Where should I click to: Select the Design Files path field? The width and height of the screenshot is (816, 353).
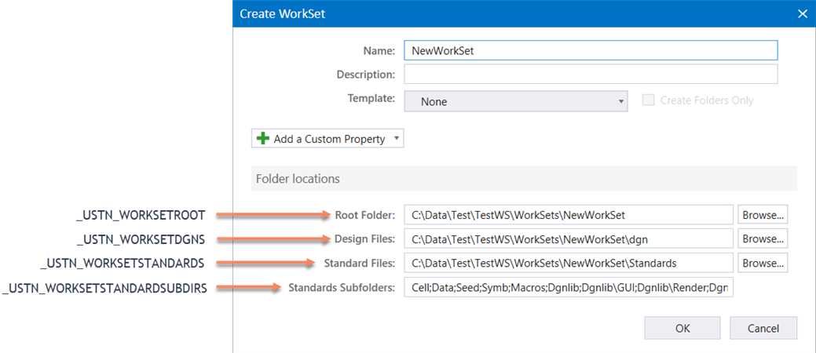point(569,238)
